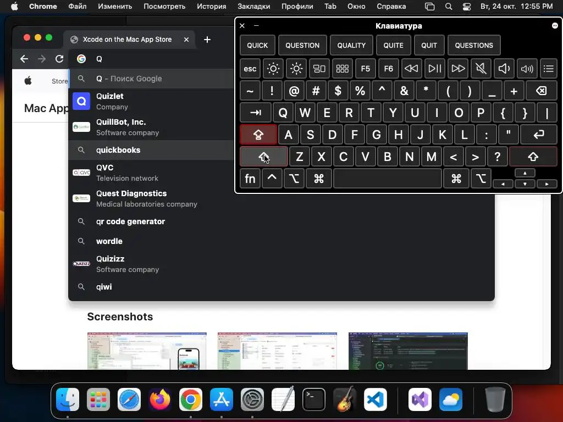563x422 pixels.
Task: Open keyboard panel options menu
Action: pos(555,25)
